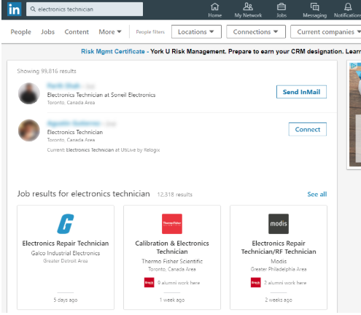Click the Galco Industrial Electronics logo
This screenshot has width=361, height=315.
pos(66,224)
